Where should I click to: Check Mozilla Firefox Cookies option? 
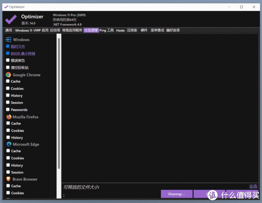8,130
